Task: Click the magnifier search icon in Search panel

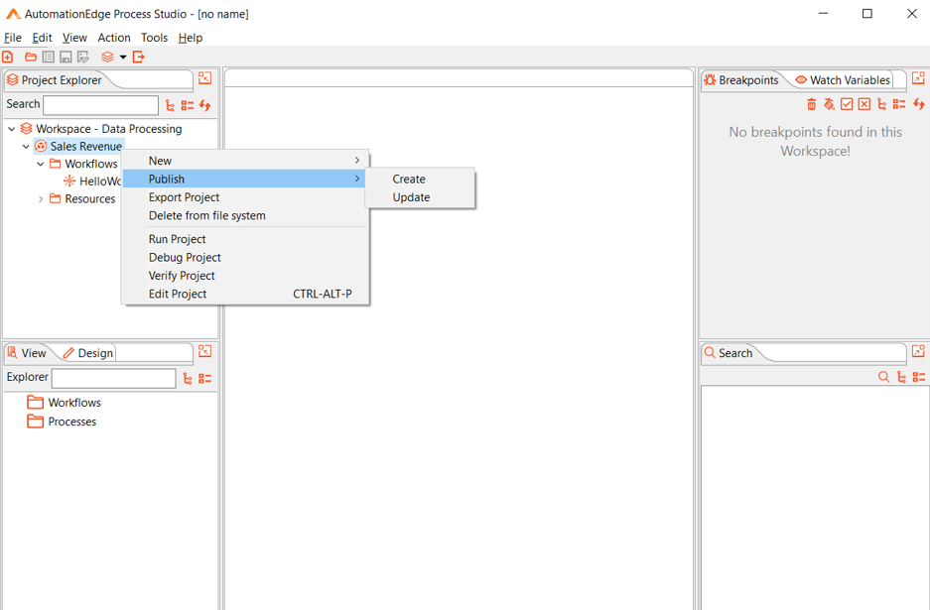Action: [x=883, y=377]
